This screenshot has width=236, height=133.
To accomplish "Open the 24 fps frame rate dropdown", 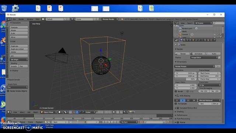I will (x=209, y=85).
